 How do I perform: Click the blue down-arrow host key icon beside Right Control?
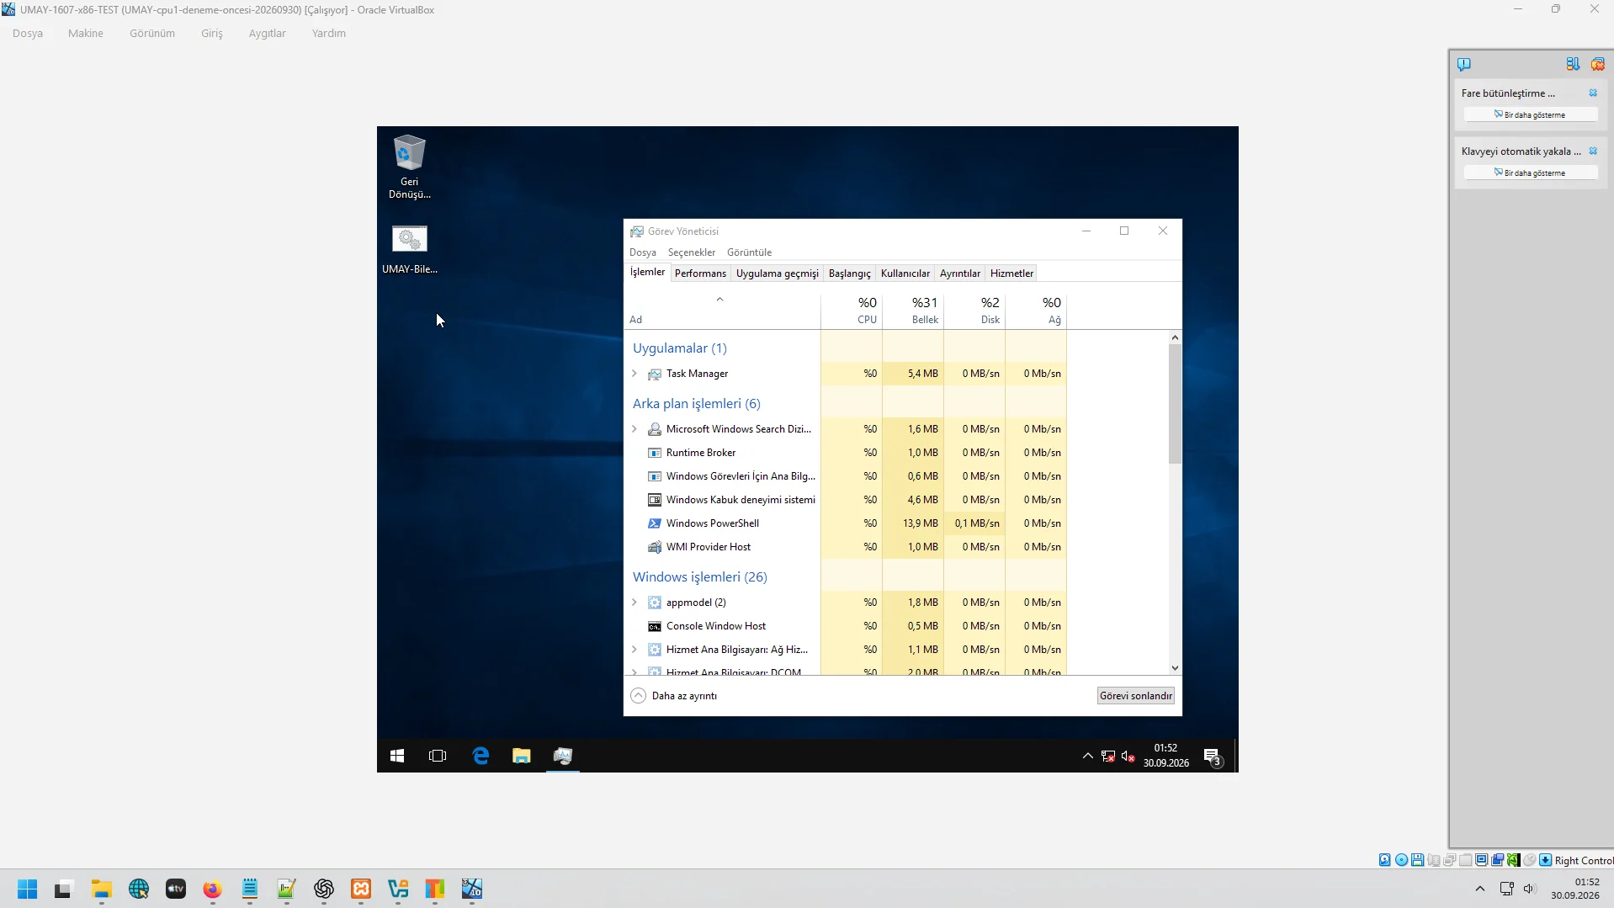tap(1546, 860)
